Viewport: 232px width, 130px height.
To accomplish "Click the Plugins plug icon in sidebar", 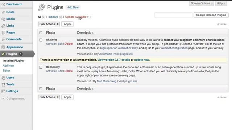I will (3, 54).
